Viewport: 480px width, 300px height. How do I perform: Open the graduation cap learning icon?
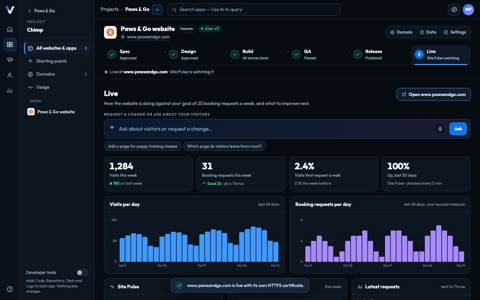click(x=10, y=60)
